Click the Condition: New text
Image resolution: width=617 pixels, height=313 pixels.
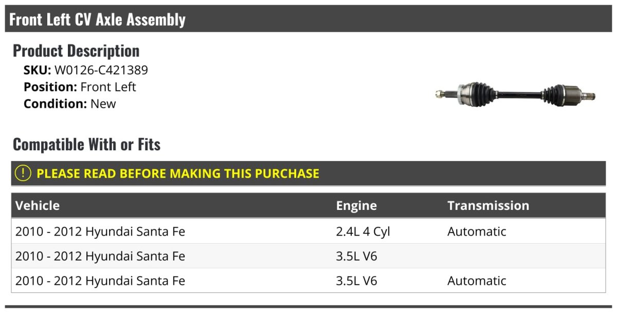point(70,104)
